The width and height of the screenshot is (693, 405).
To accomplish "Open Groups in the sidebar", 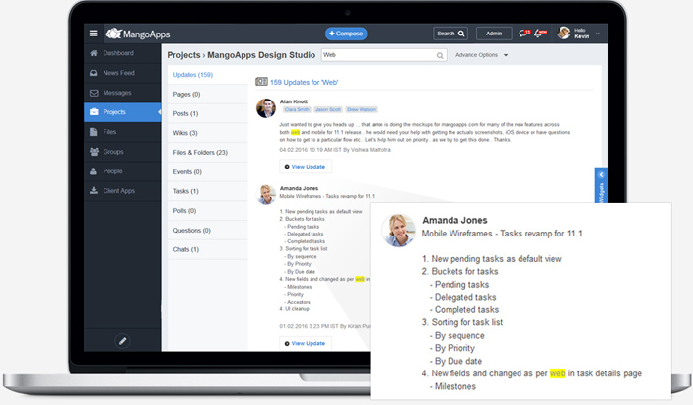I will [x=122, y=152].
